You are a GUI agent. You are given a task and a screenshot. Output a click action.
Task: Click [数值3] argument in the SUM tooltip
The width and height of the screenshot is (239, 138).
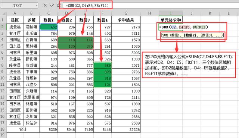click(207, 35)
